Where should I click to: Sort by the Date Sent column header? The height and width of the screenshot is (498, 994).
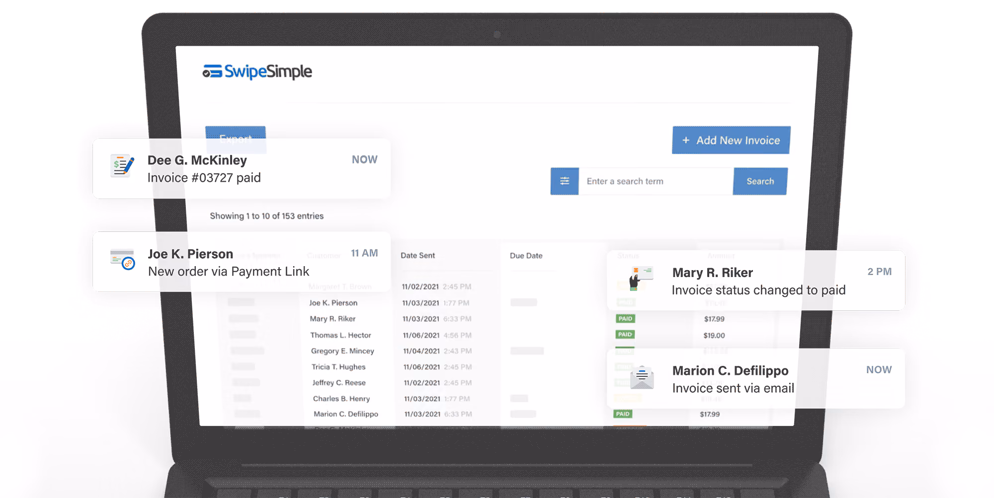point(417,255)
